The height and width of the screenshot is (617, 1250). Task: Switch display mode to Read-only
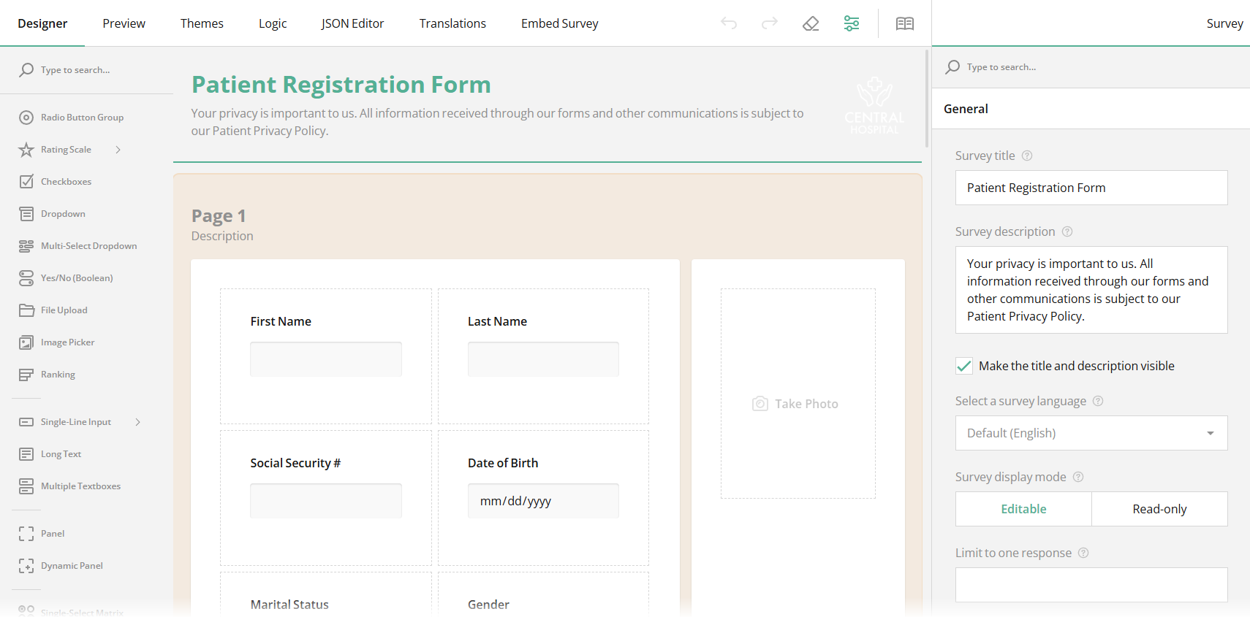[x=1159, y=509]
